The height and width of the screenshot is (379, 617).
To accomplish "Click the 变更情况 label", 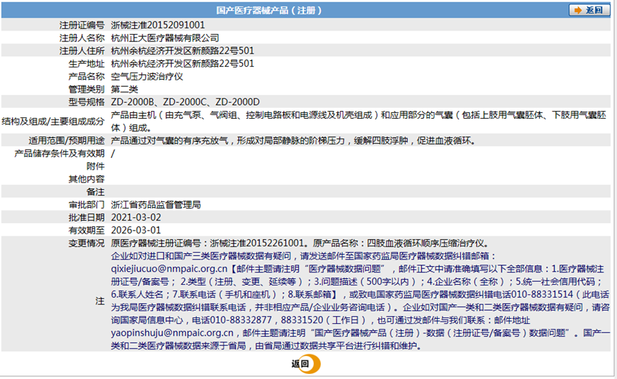I will coord(86,243).
